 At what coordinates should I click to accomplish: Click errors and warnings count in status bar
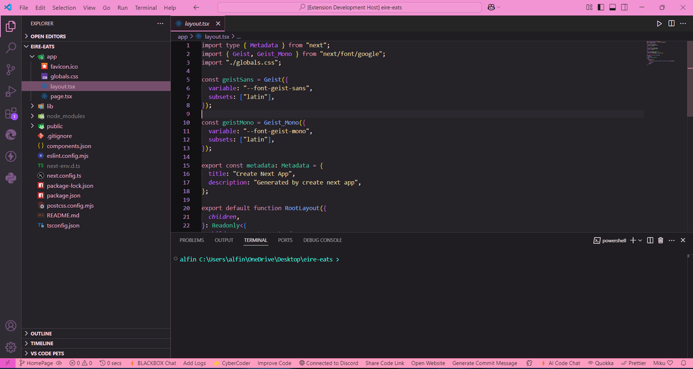pyautogui.click(x=80, y=363)
